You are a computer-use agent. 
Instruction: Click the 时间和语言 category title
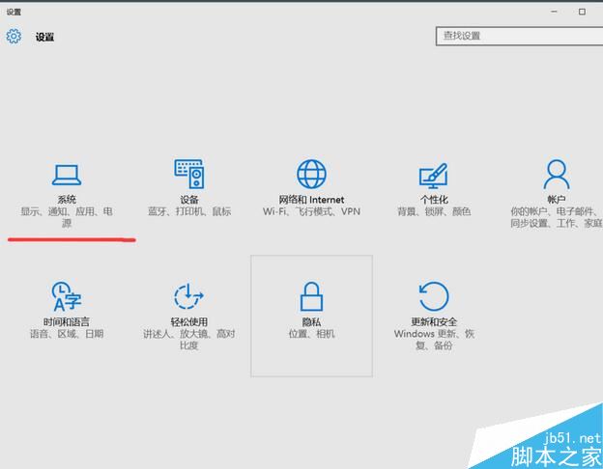click(66, 321)
